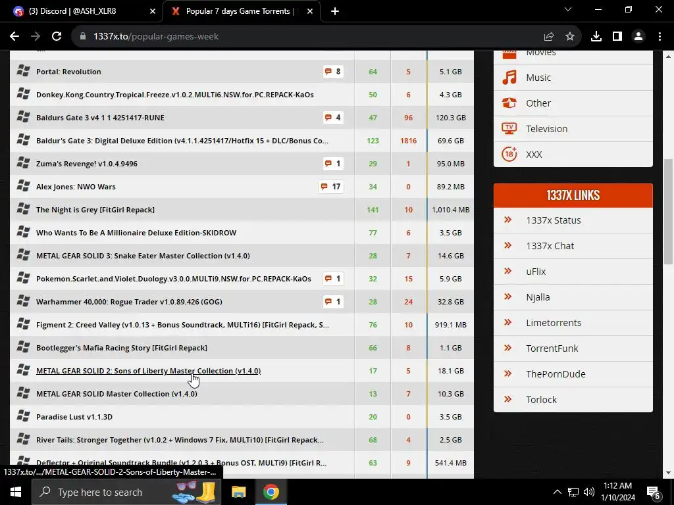Click comments badge on Portal: Revolution row
Image resolution: width=674 pixels, height=505 pixels.
coord(333,71)
